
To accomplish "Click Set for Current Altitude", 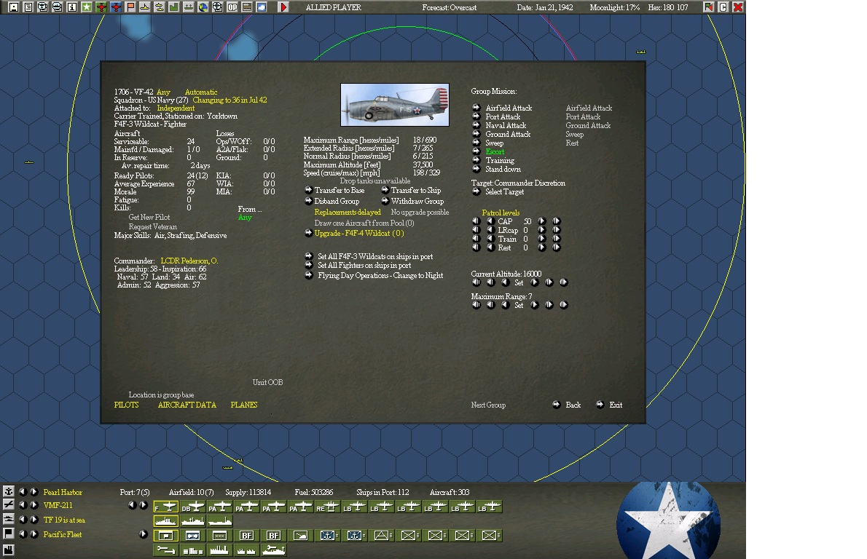I will 519,283.
